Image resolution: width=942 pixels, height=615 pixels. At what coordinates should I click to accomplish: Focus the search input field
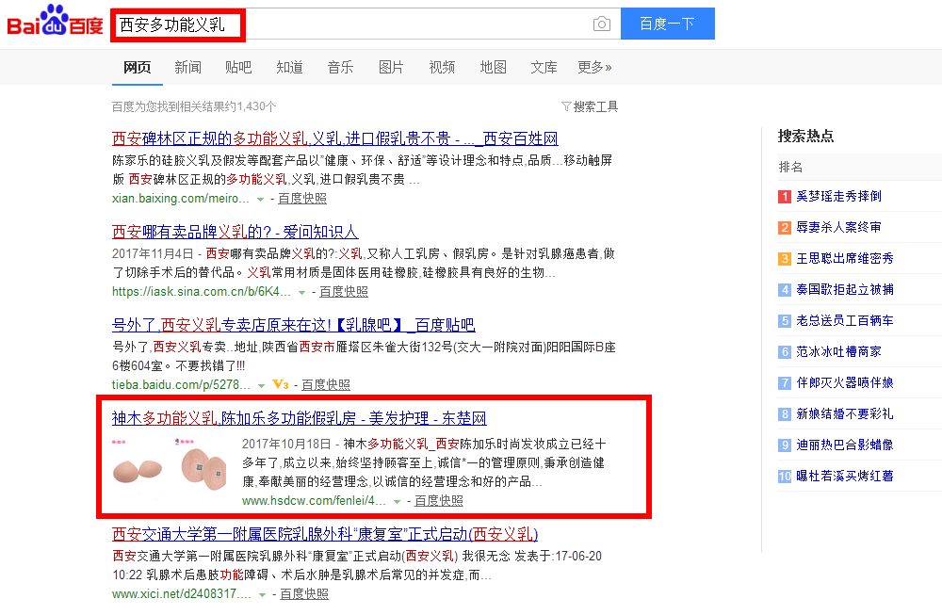[366, 24]
